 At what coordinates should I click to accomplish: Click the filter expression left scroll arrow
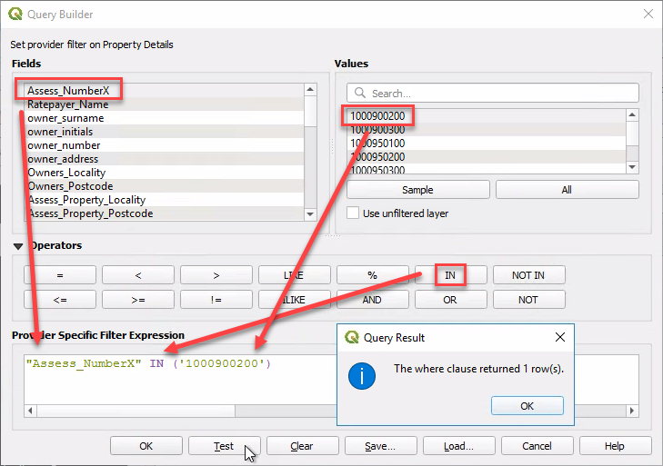coord(30,411)
